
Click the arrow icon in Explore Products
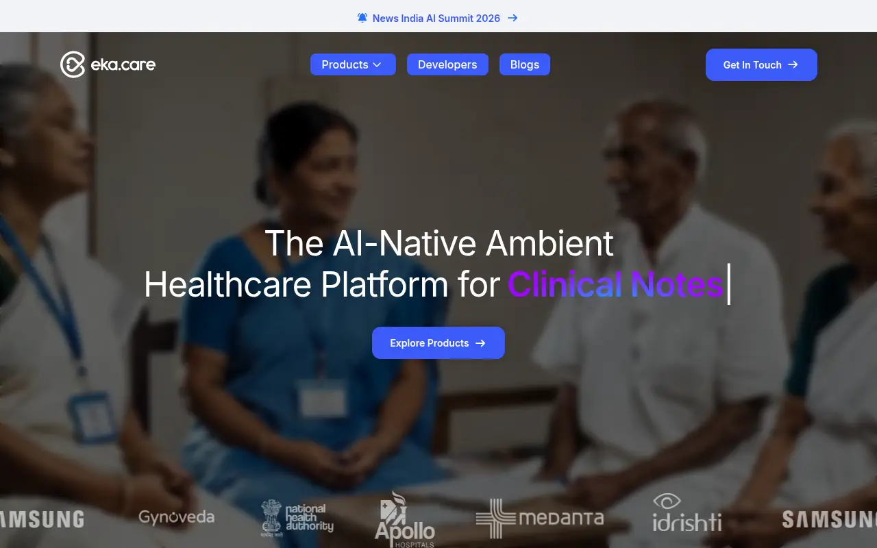click(x=480, y=343)
